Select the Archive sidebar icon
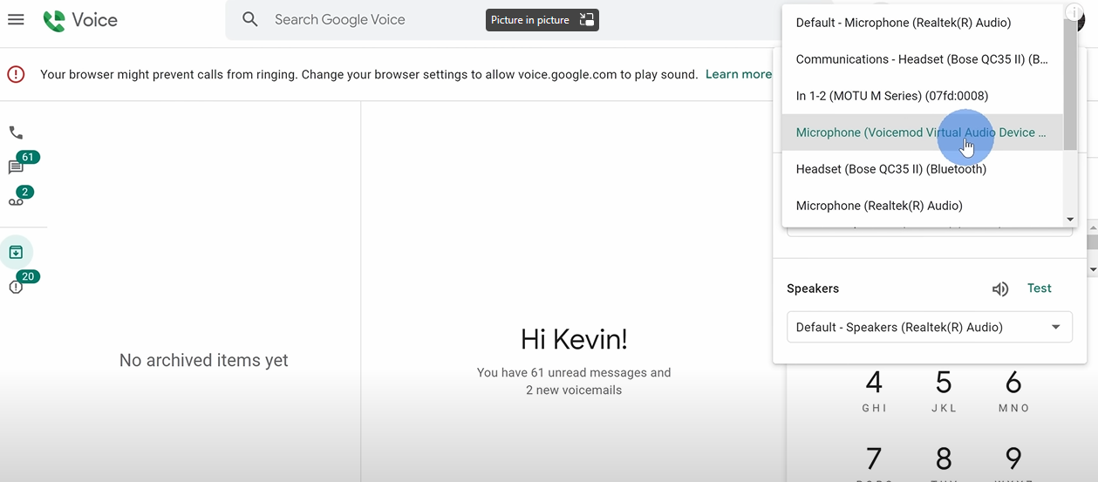The image size is (1098, 482). click(16, 252)
